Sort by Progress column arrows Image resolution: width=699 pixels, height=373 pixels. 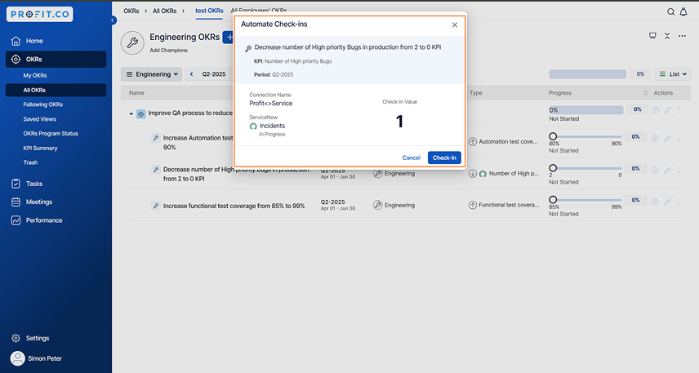pyautogui.click(x=645, y=93)
